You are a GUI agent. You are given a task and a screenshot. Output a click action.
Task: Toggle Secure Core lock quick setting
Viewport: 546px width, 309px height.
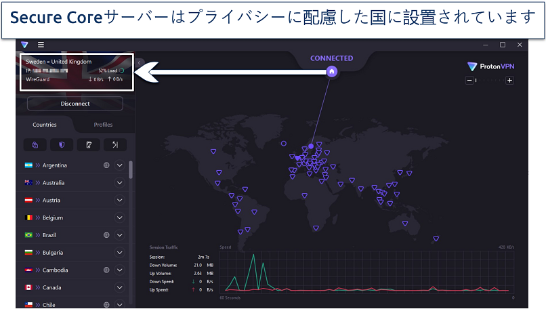coord(35,144)
